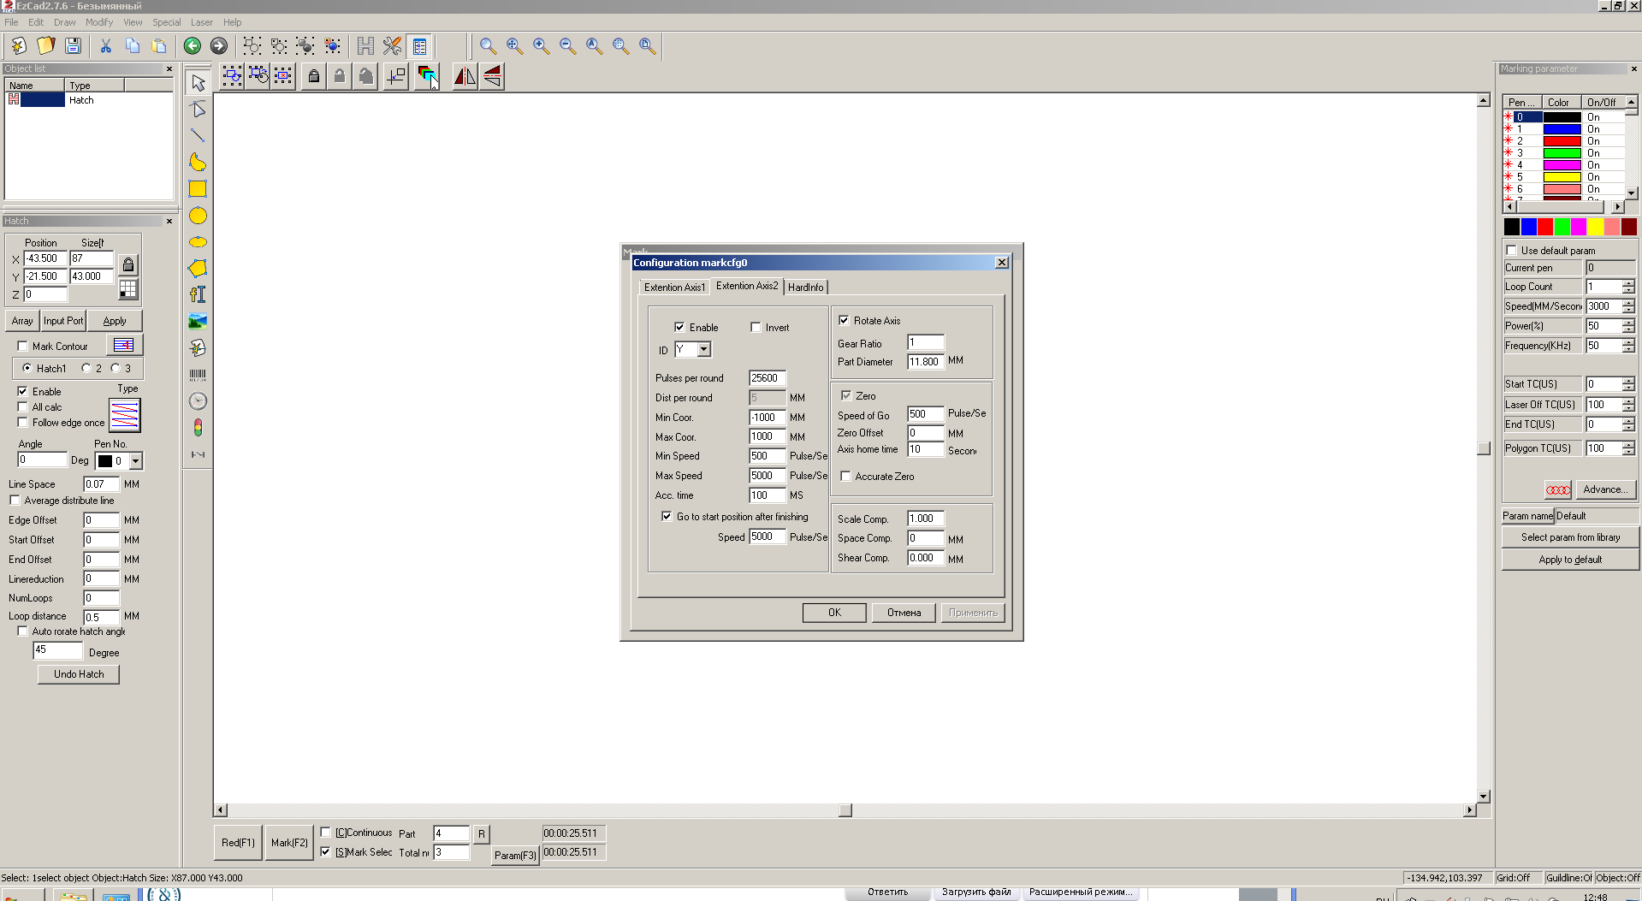Screen dimensions: 1642x901
Task: Uncheck the Rotate Axis checkbox
Action: tap(845, 320)
